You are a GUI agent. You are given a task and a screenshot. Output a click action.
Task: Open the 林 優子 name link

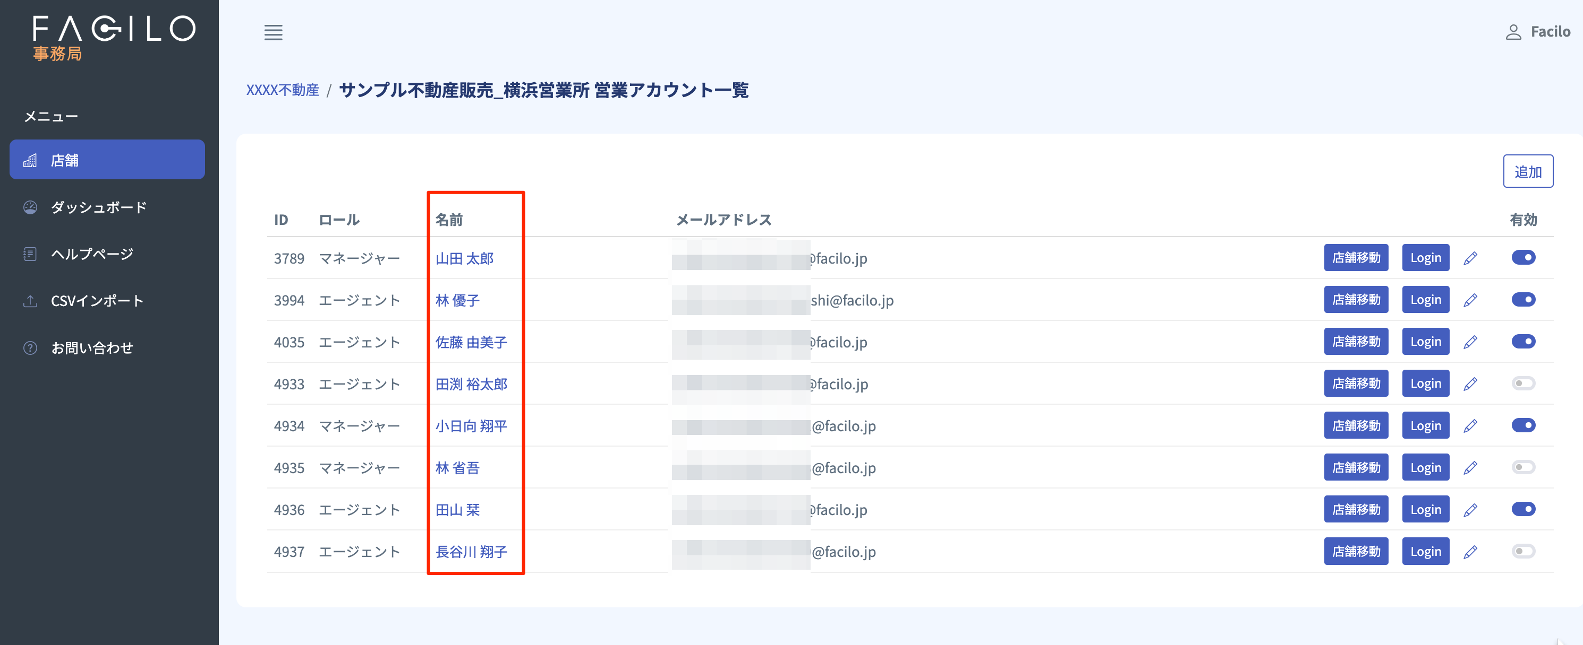point(457,300)
